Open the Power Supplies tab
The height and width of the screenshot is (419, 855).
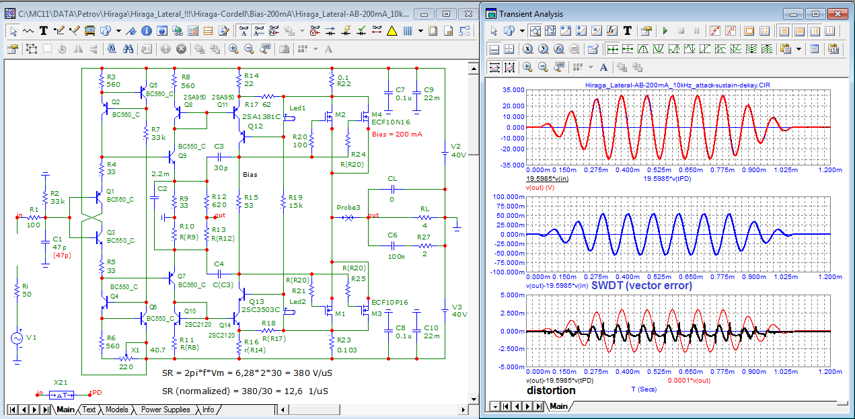[x=165, y=410]
